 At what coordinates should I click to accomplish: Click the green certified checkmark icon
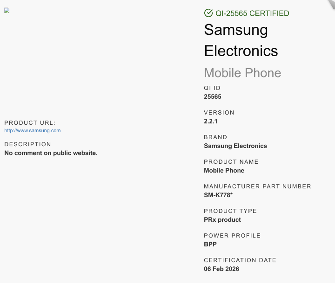click(x=208, y=13)
